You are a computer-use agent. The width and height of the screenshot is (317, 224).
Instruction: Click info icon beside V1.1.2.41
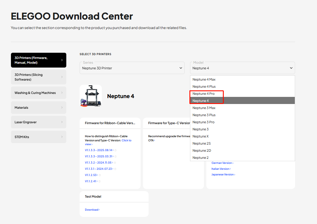(x=100, y=181)
